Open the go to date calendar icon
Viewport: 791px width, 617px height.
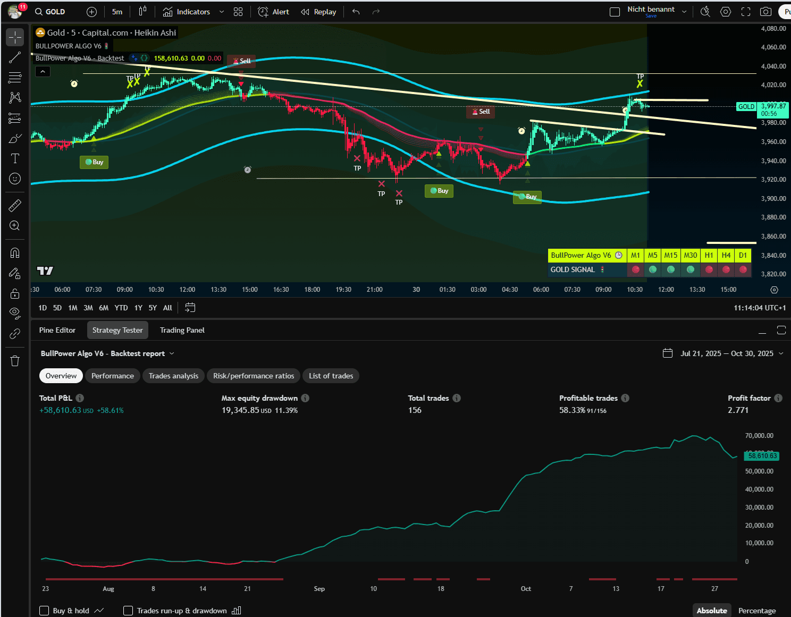tap(190, 308)
